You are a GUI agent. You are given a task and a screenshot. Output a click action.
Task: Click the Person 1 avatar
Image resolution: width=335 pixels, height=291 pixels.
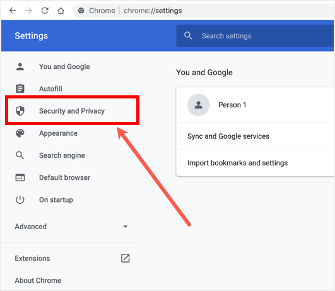[x=198, y=105]
